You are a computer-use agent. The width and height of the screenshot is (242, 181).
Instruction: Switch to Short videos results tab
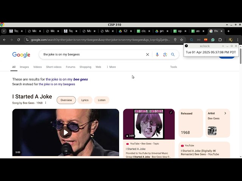point(54,67)
